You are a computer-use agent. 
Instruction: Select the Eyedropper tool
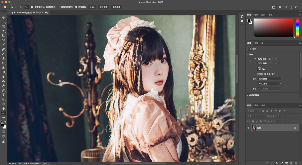point(4,45)
